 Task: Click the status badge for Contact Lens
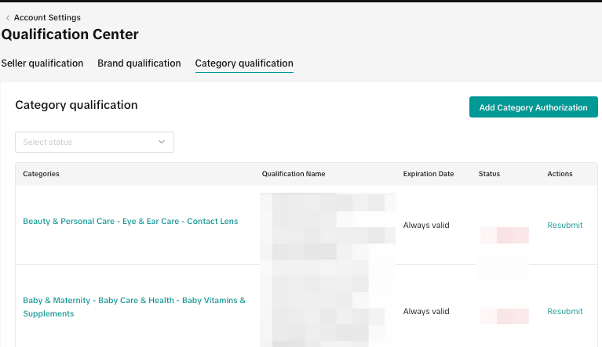[505, 234]
